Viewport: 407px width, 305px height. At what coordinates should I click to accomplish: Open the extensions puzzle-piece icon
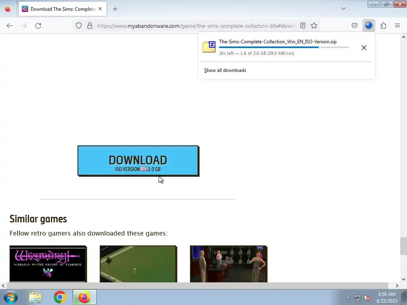[384, 25]
